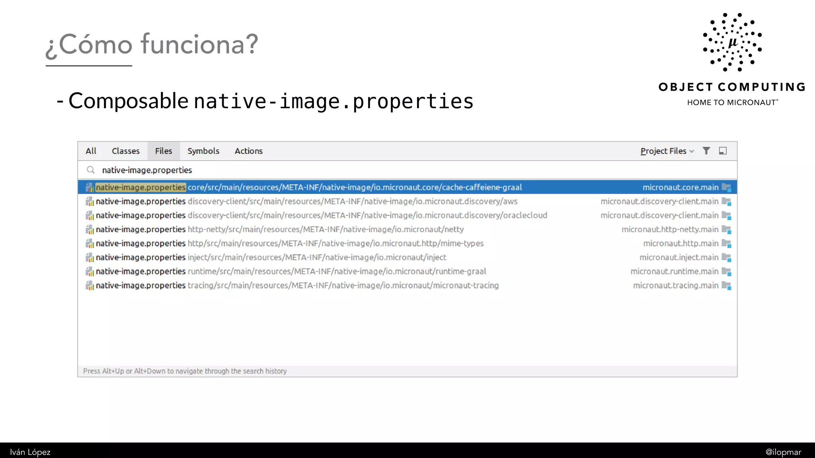The height and width of the screenshot is (458, 815).
Task: Select result in core cache-caffeiene-graal path
Action: click(x=407, y=187)
